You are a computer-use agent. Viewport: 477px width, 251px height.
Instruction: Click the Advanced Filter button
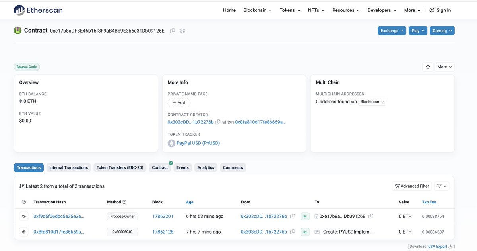click(x=412, y=186)
